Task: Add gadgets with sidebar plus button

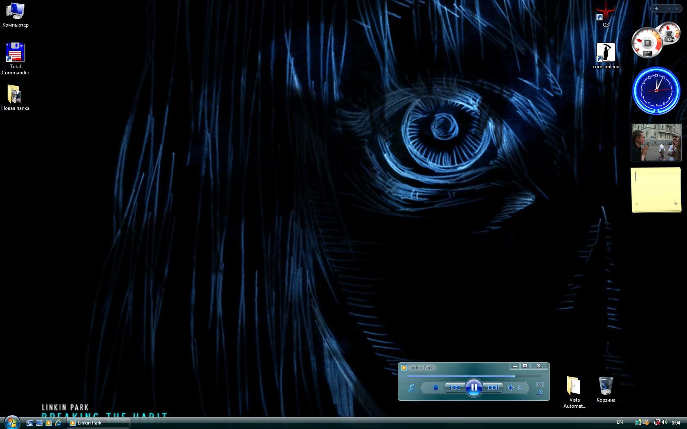Action: click(656, 9)
